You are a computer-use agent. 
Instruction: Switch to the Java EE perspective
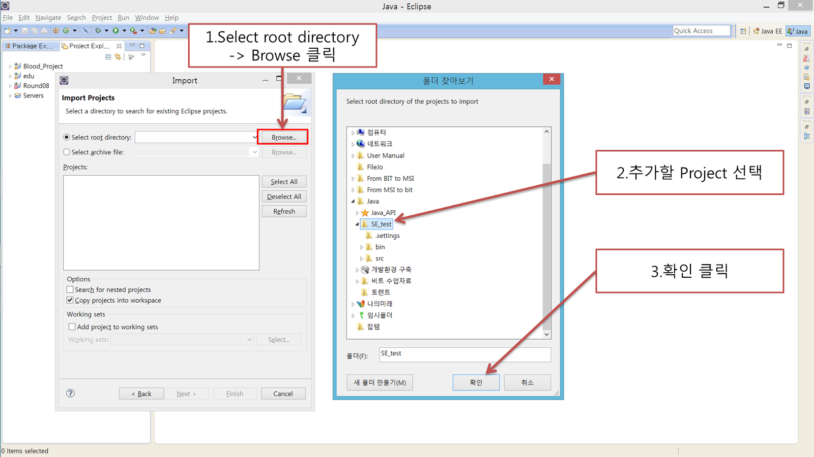click(768, 31)
